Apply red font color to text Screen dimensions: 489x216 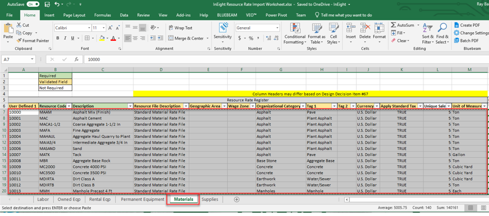tap(113, 38)
